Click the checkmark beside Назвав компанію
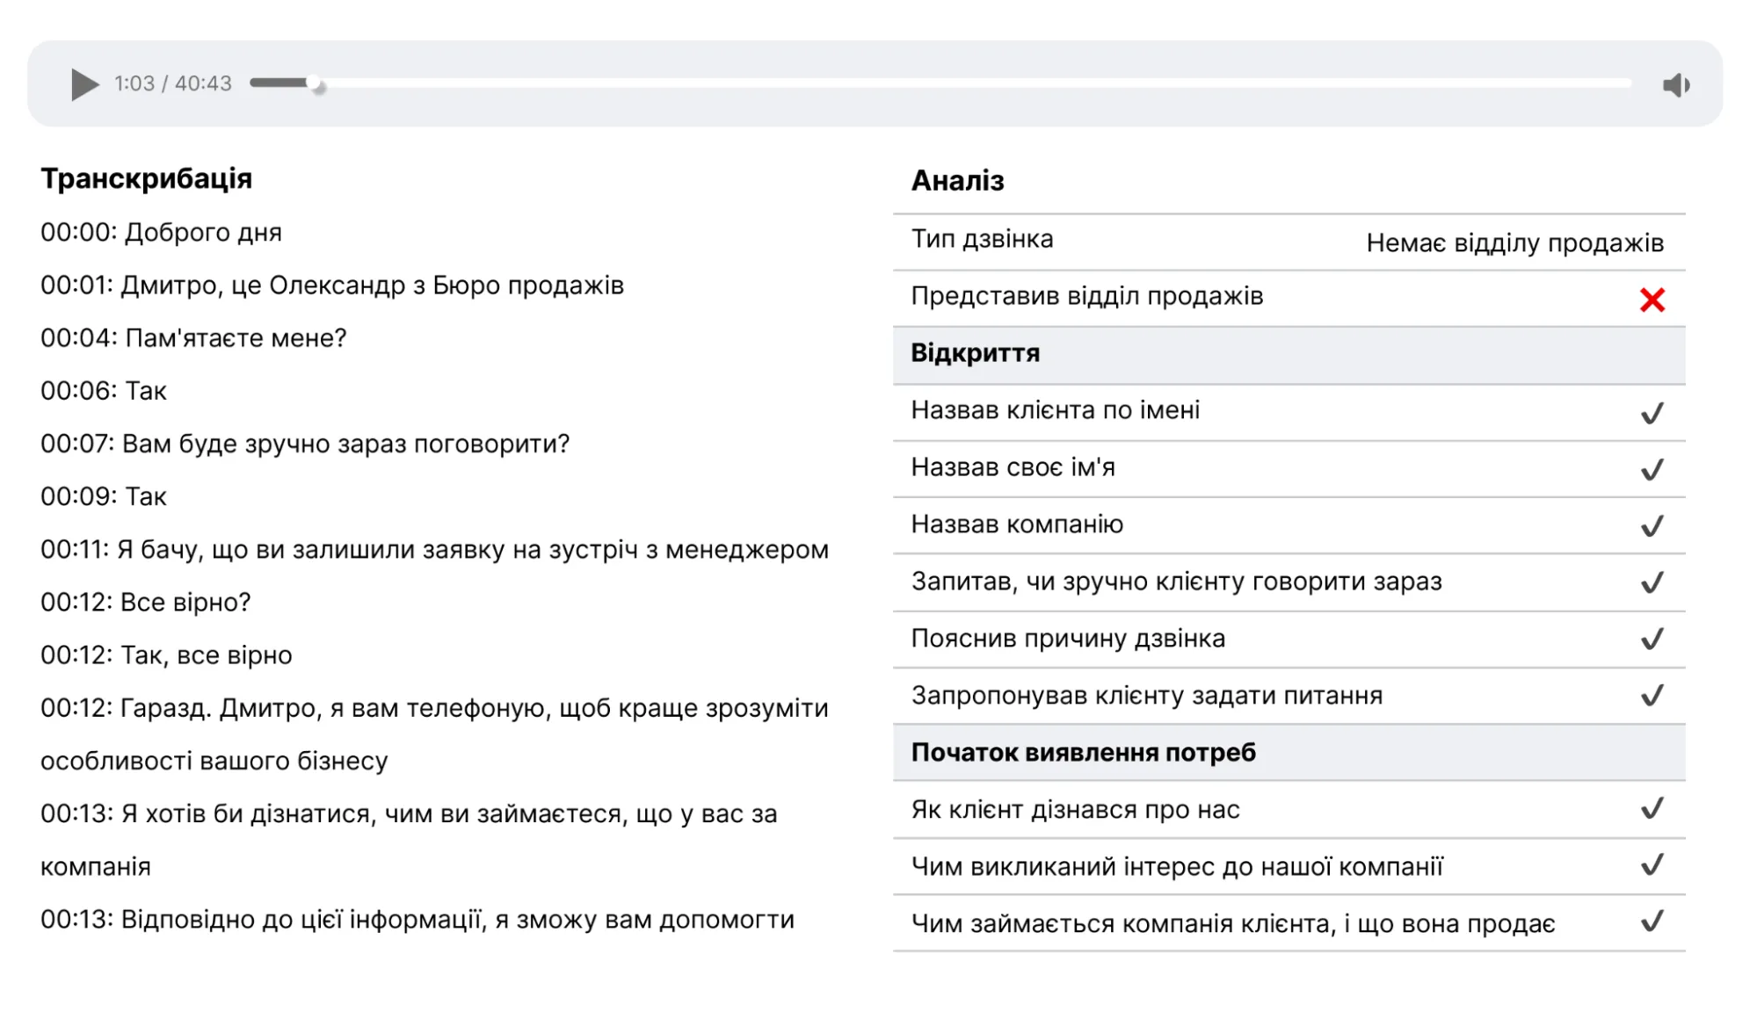1757x1012 pixels. pos(1652,525)
